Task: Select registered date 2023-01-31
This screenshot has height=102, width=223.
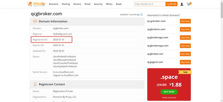Action: [x=59, y=40]
